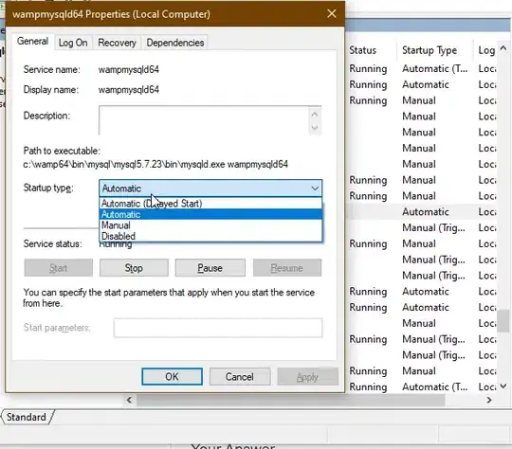Viewport: 512px width, 449px height.
Task: Click the greyed Apply button
Action: [x=307, y=377]
